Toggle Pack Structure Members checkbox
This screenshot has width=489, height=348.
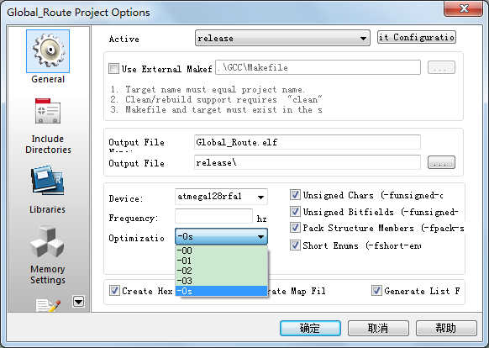tap(295, 228)
